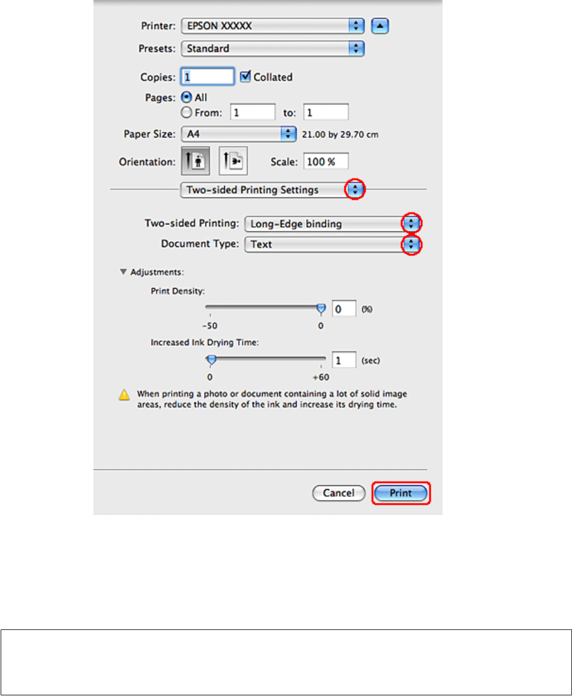Click the Print button
The height and width of the screenshot is (696, 572).
(x=400, y=493)
